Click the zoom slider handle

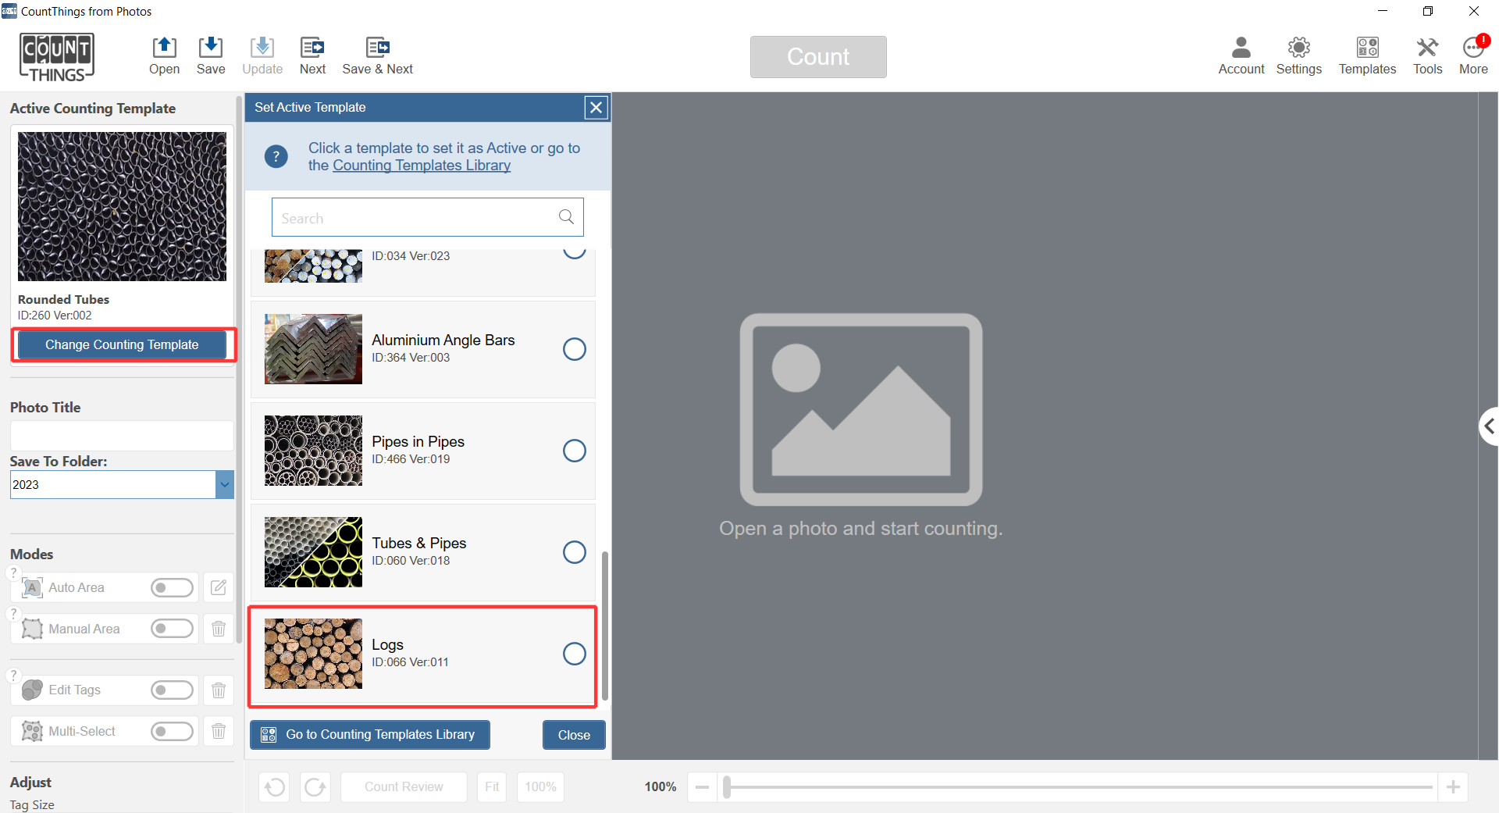727,786
